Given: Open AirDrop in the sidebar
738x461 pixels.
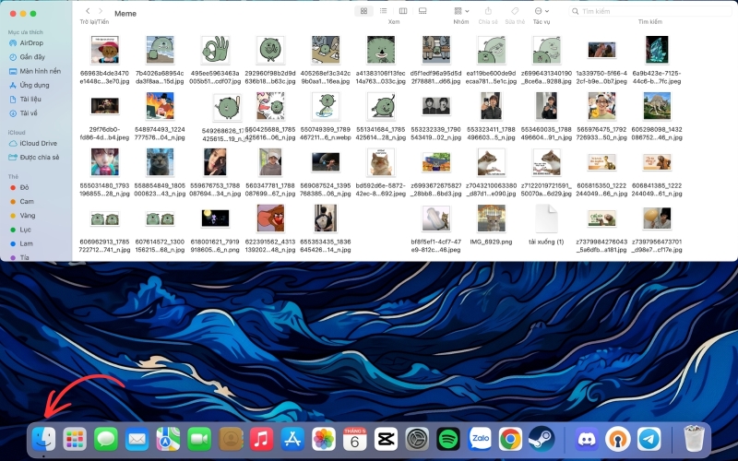Looking at the screenshot, I should (x=31, y=42).
